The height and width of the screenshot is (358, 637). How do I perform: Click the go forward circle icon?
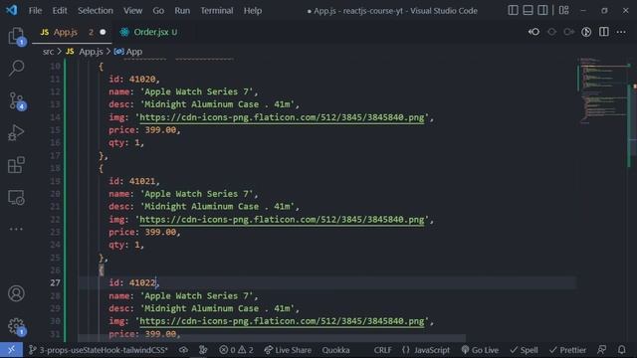[568, 32]
